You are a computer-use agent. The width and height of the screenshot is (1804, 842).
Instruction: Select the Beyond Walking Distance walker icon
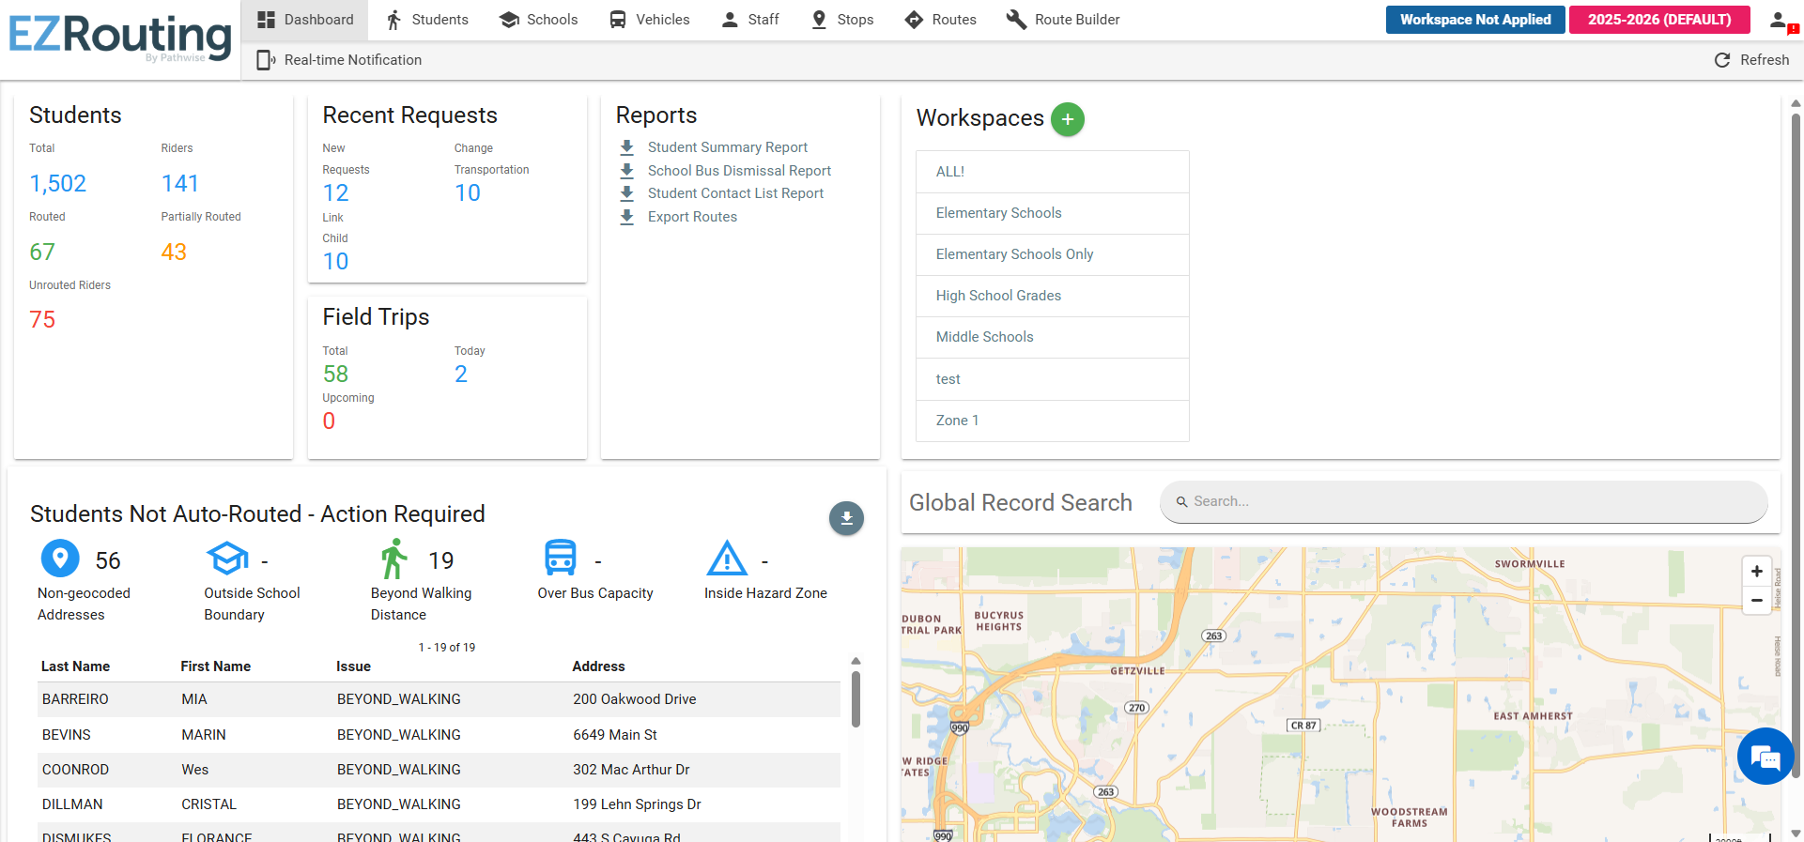click(x=394, y=559)
